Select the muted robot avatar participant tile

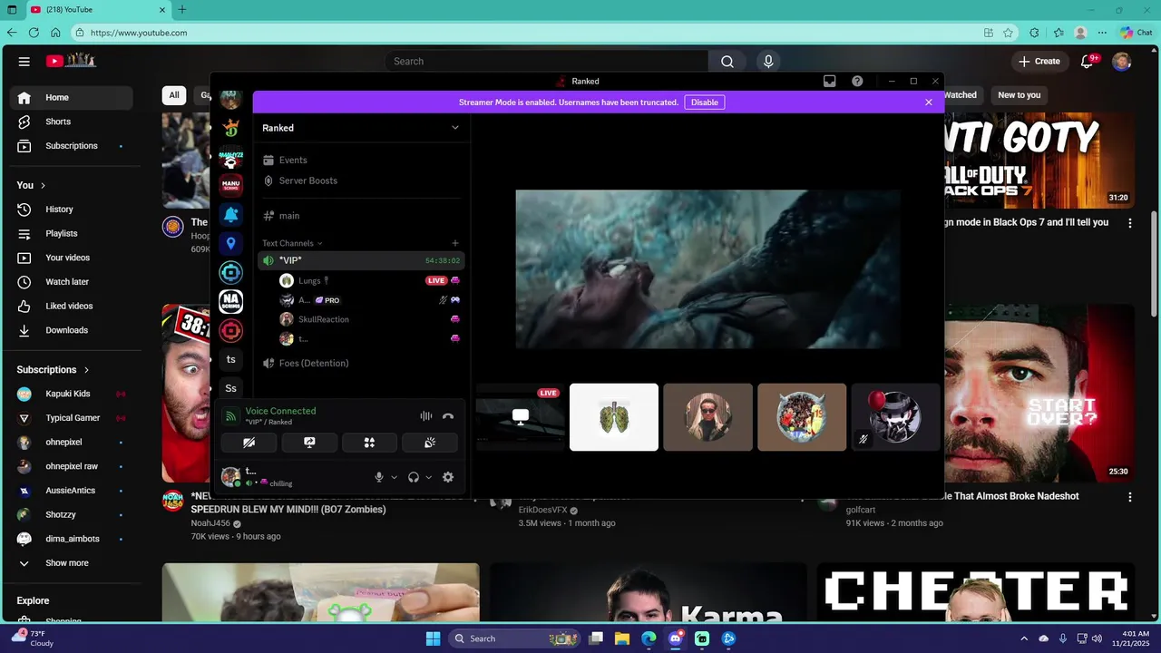click(x=896, y=417)
